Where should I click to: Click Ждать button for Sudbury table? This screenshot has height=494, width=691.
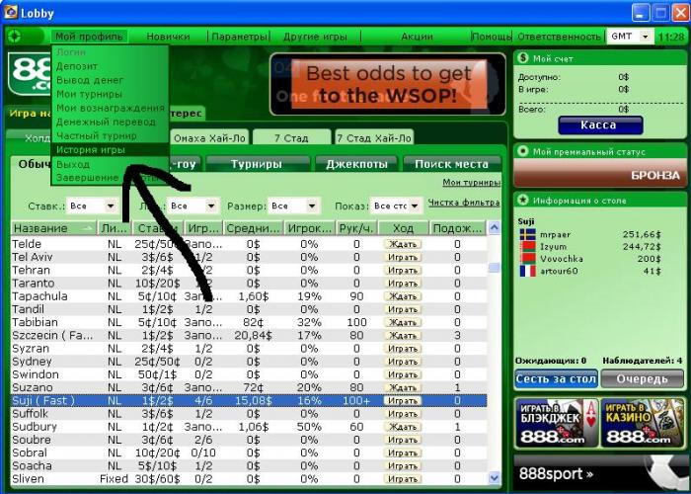(x=403, y=427)
